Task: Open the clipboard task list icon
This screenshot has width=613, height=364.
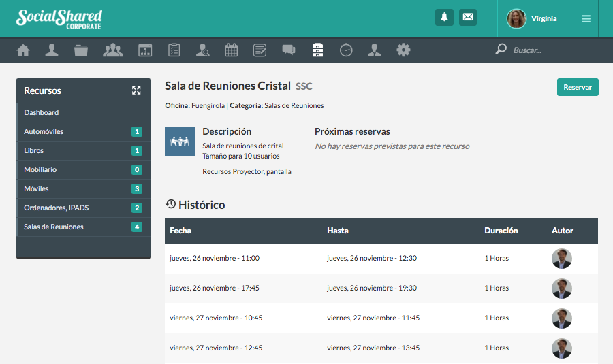Action: click(x=174, y=50)
